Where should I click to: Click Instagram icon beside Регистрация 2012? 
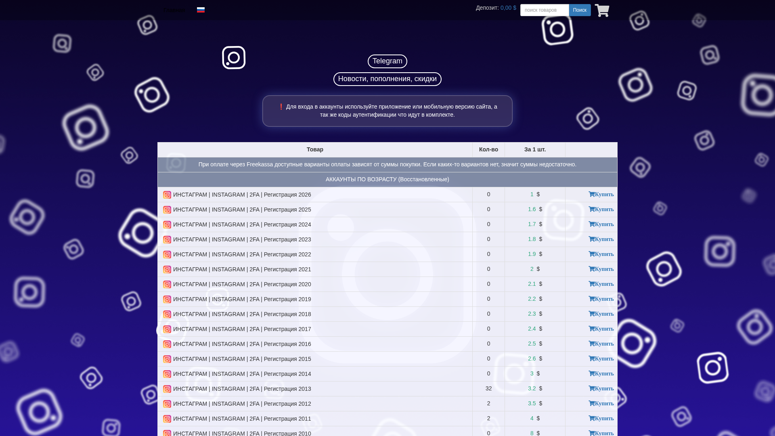(x=167, y=404)
